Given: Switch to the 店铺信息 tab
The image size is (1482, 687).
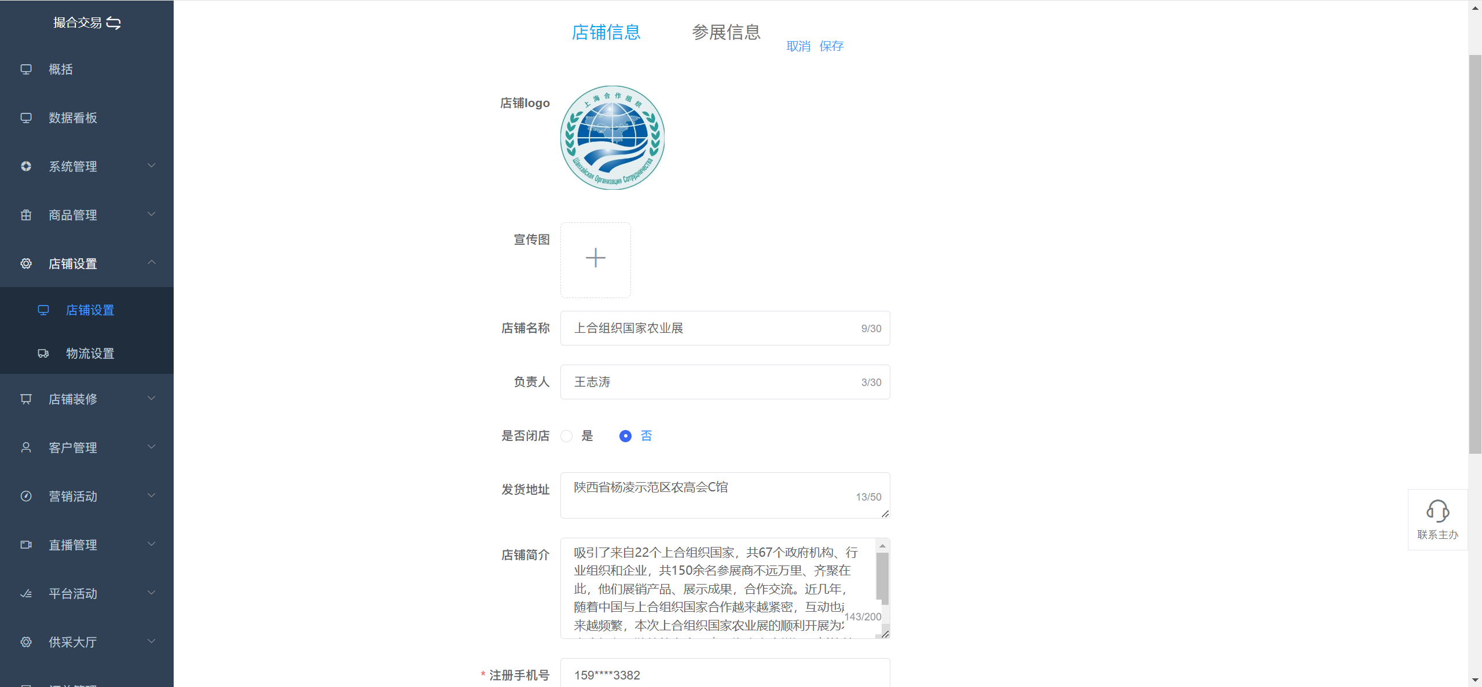Looking at the screenshot, I should pyautogui.click(x=606, y=32).
